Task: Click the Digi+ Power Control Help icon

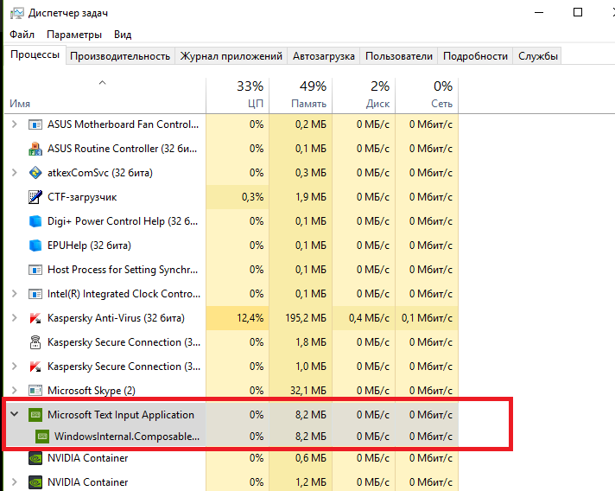Action: (35, 221)
